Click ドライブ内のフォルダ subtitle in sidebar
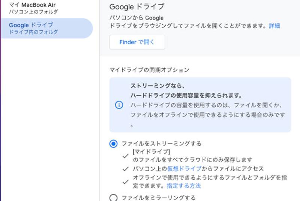 33,32
